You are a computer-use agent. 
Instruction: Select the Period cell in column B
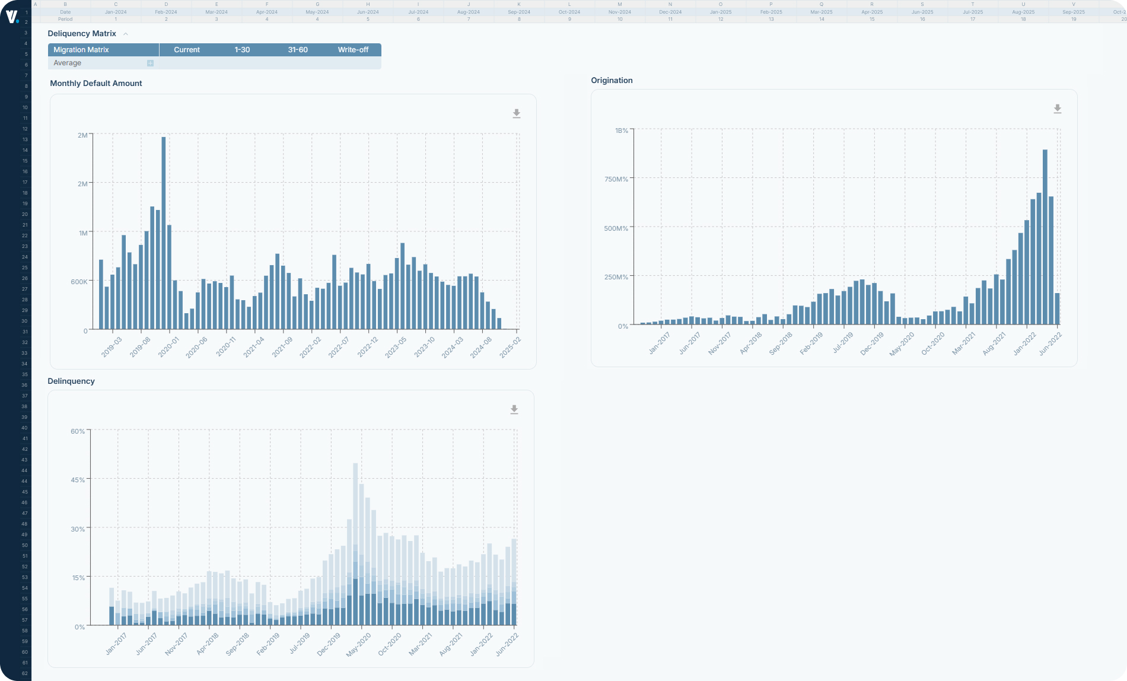point(65,19)
